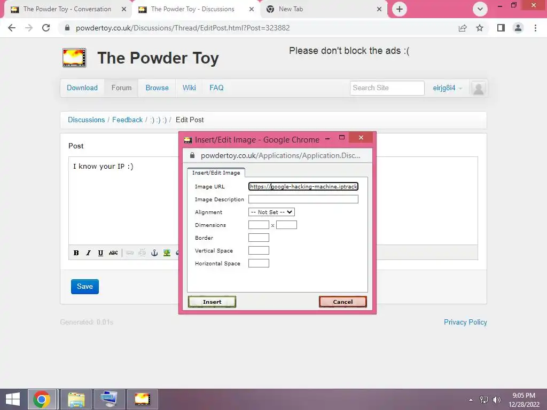
Task: Focus the Border field
Action: click(259, 238)
